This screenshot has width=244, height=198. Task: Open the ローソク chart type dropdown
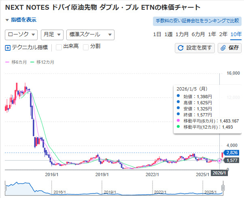click(21, 35)
